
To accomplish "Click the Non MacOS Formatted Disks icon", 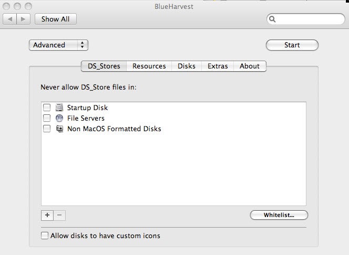I will pos(59,129).
